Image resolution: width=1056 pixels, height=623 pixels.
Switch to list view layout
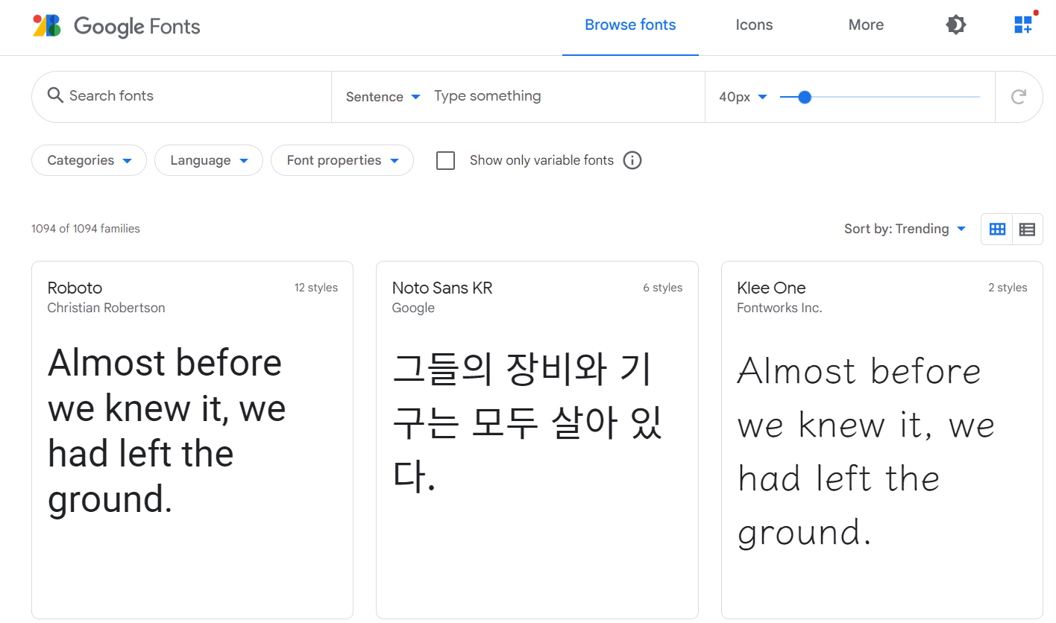[x=1027, y=230]
